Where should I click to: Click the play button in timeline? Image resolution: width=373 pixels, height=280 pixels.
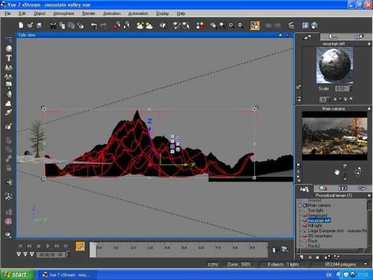click(x=48, y=246)
